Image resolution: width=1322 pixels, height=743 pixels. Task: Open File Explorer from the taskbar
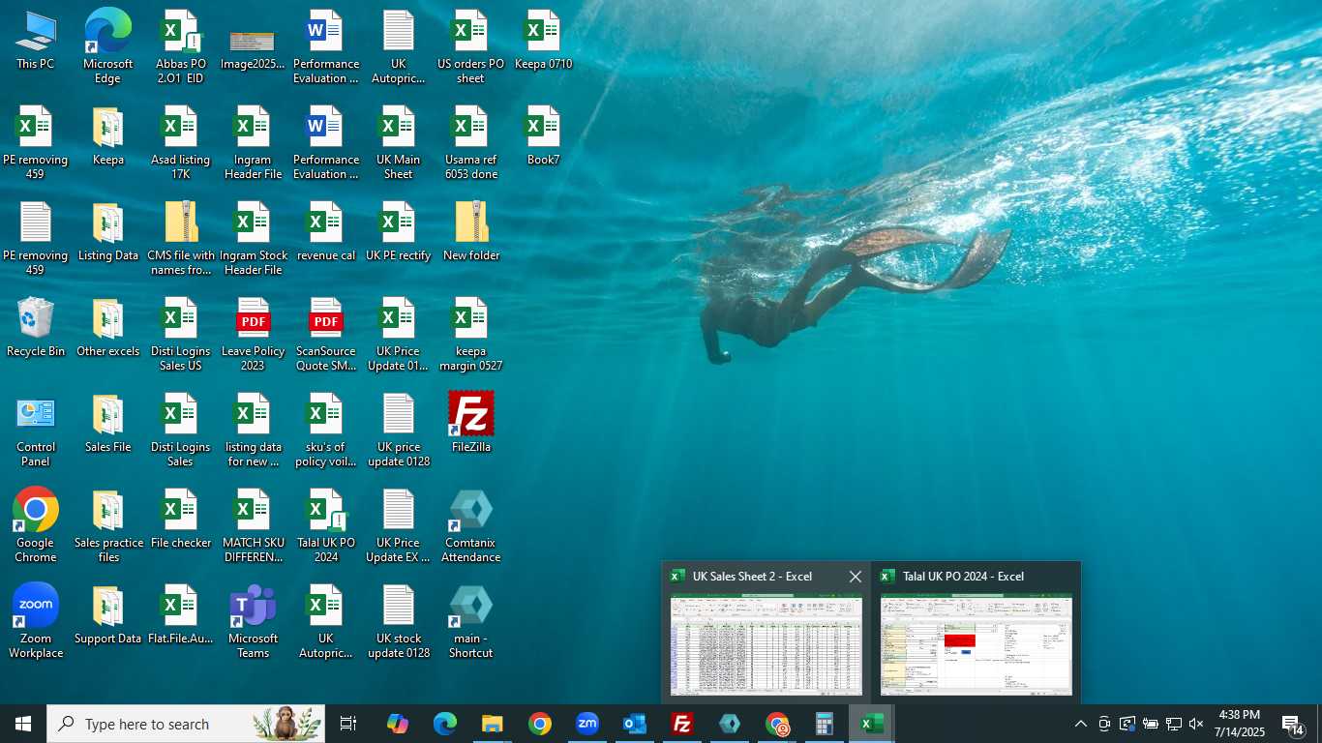(x=492, y=724)
